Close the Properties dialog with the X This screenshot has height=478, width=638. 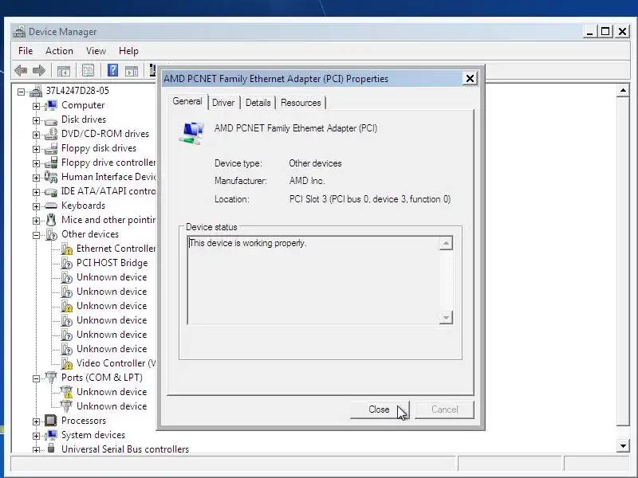[470, 78]
